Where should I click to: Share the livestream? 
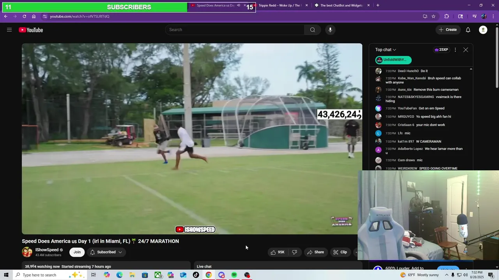point(315,252)
